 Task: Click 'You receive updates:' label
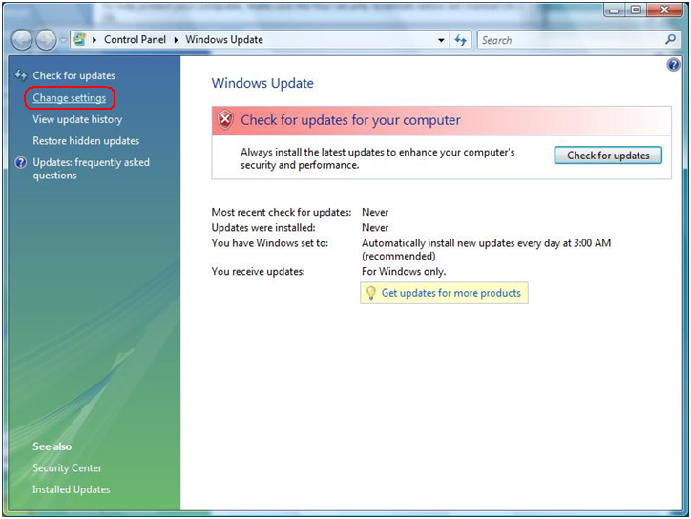(x=258, y=271)
